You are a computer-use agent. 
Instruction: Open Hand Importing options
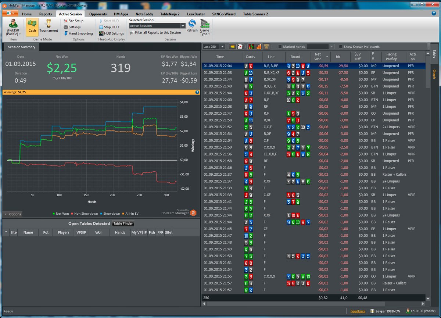coord(78,33)
